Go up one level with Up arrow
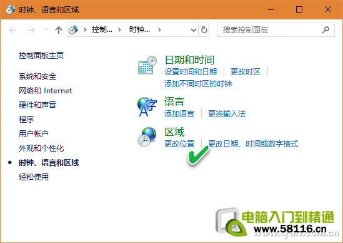The image size is (343, 243). coord(58,30)
